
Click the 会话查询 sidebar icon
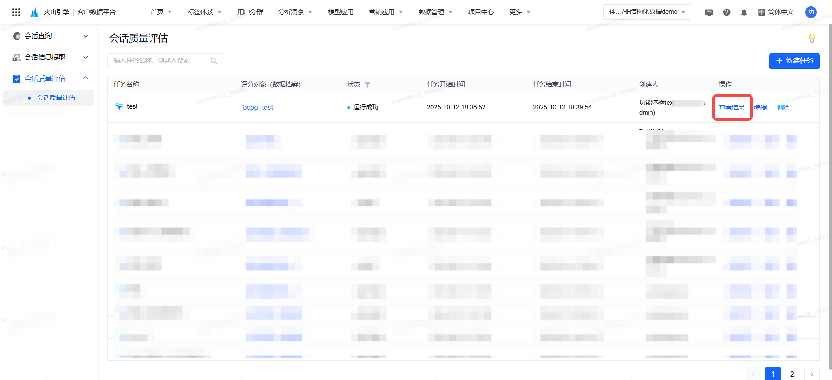click(x=16, y=36)
